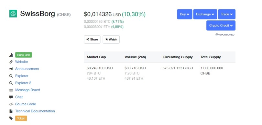262x125 pixels.
Task: Open the Crypto Credit dropdown
Action: click(221, 26)
